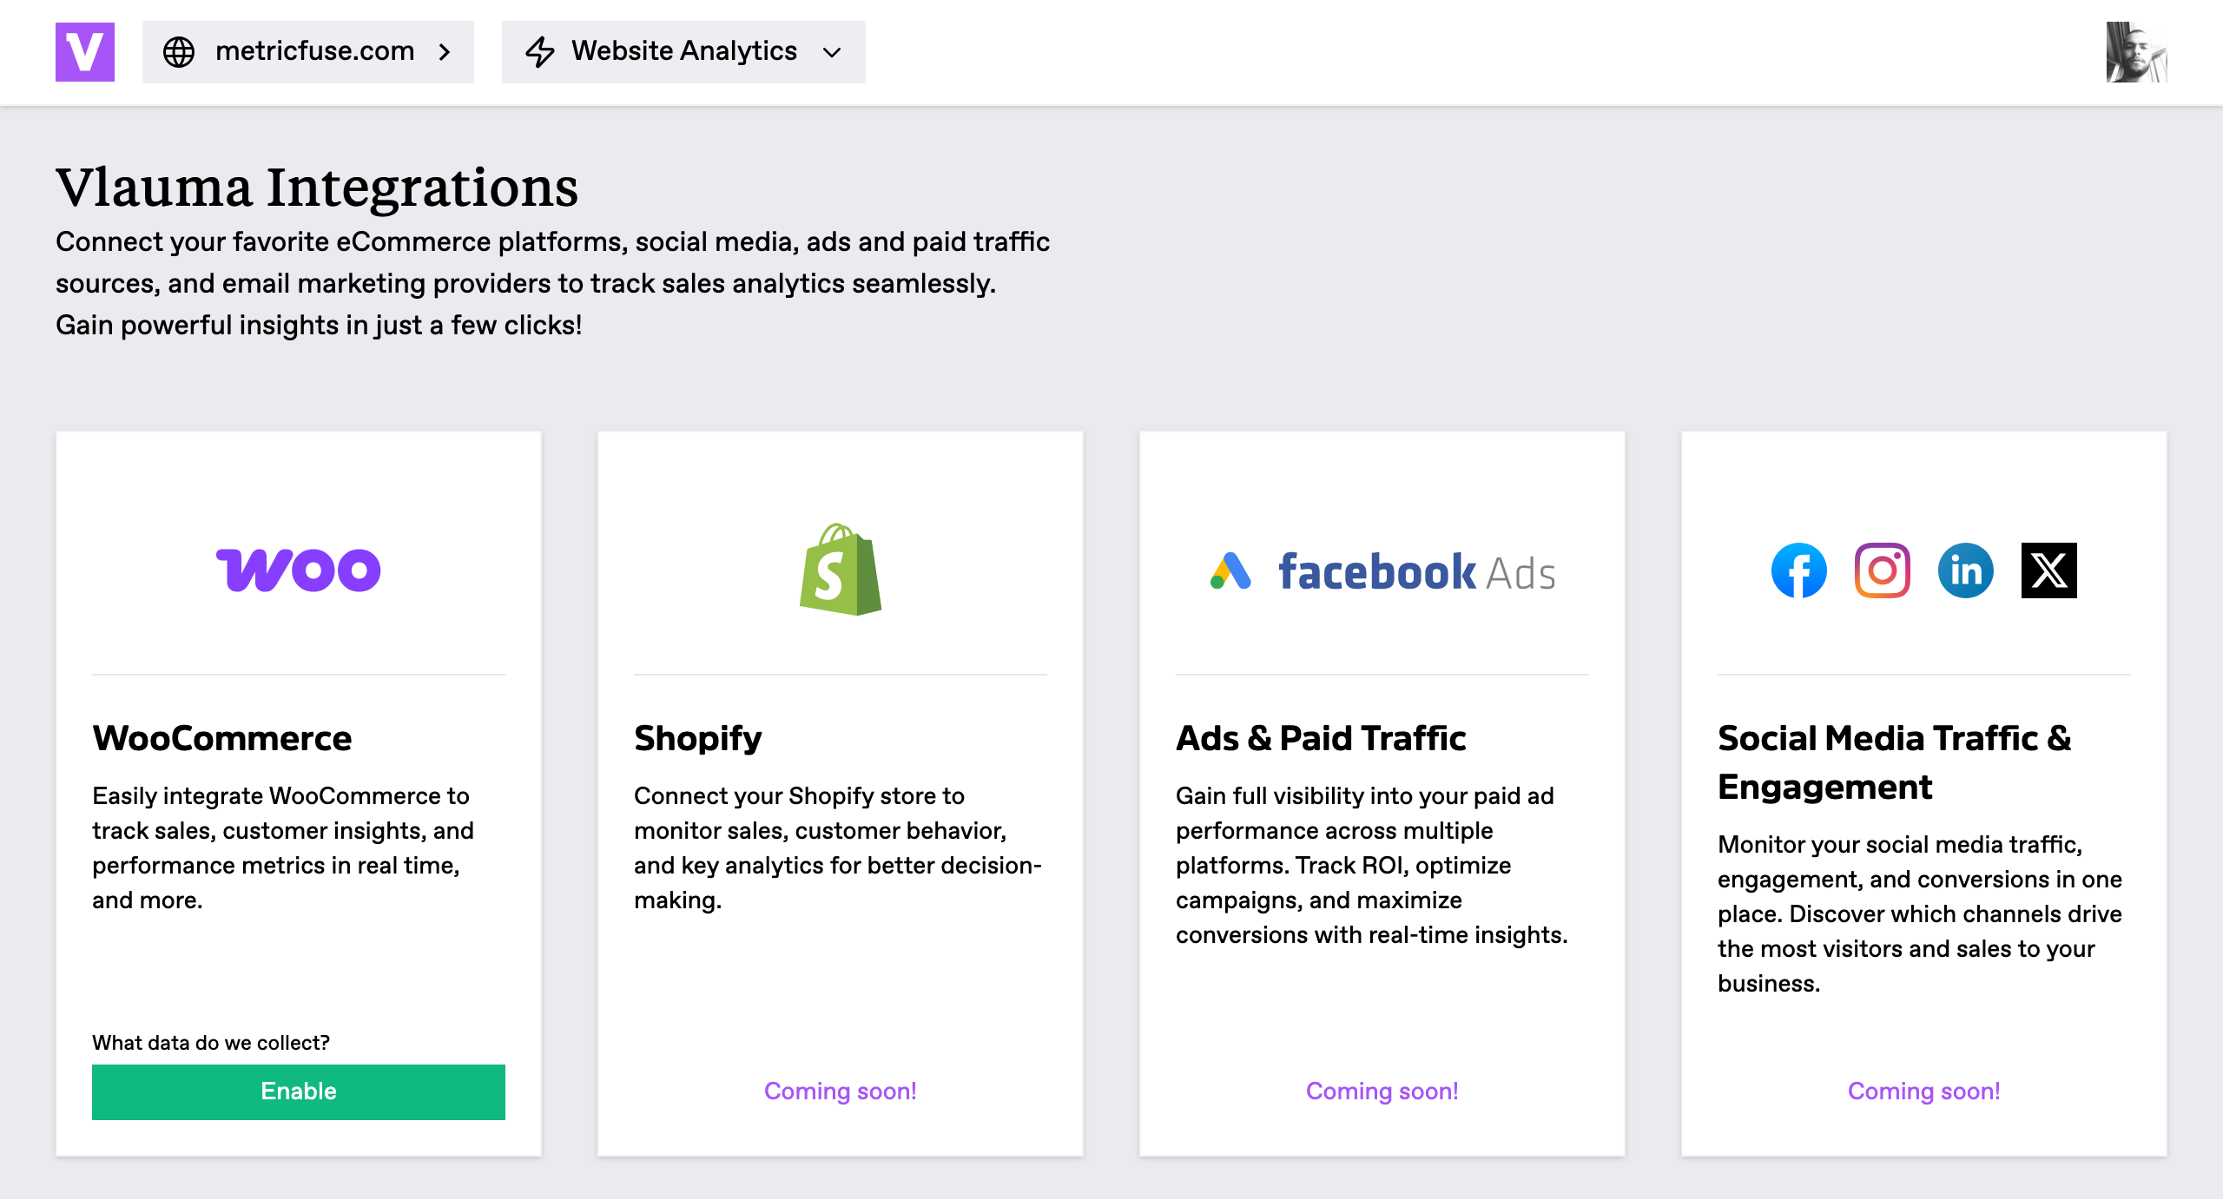
Task: Click the Google Ads triangle logo
Action: click(x=1230, y=570)
